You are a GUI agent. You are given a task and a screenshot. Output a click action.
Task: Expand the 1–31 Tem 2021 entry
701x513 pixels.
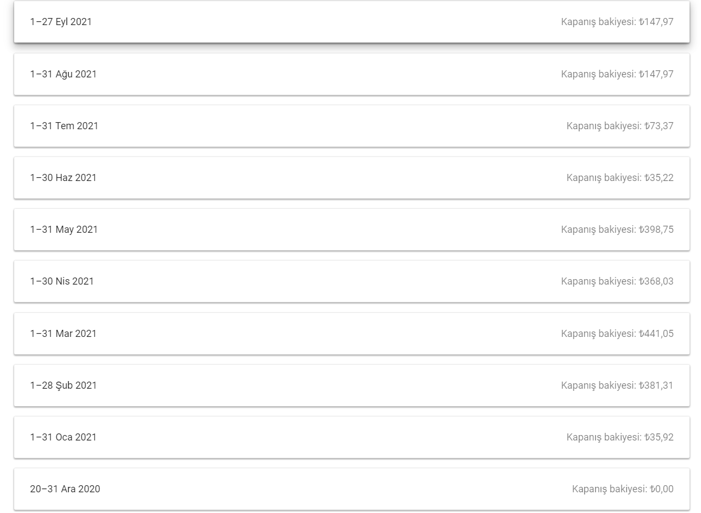click(x=352, y=126)
